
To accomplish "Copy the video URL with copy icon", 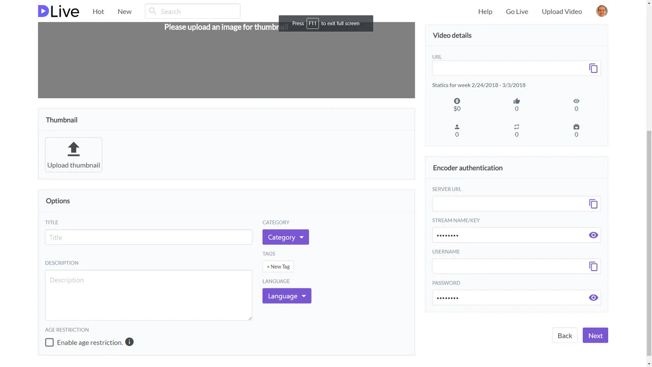I will [x=593, y=68].
